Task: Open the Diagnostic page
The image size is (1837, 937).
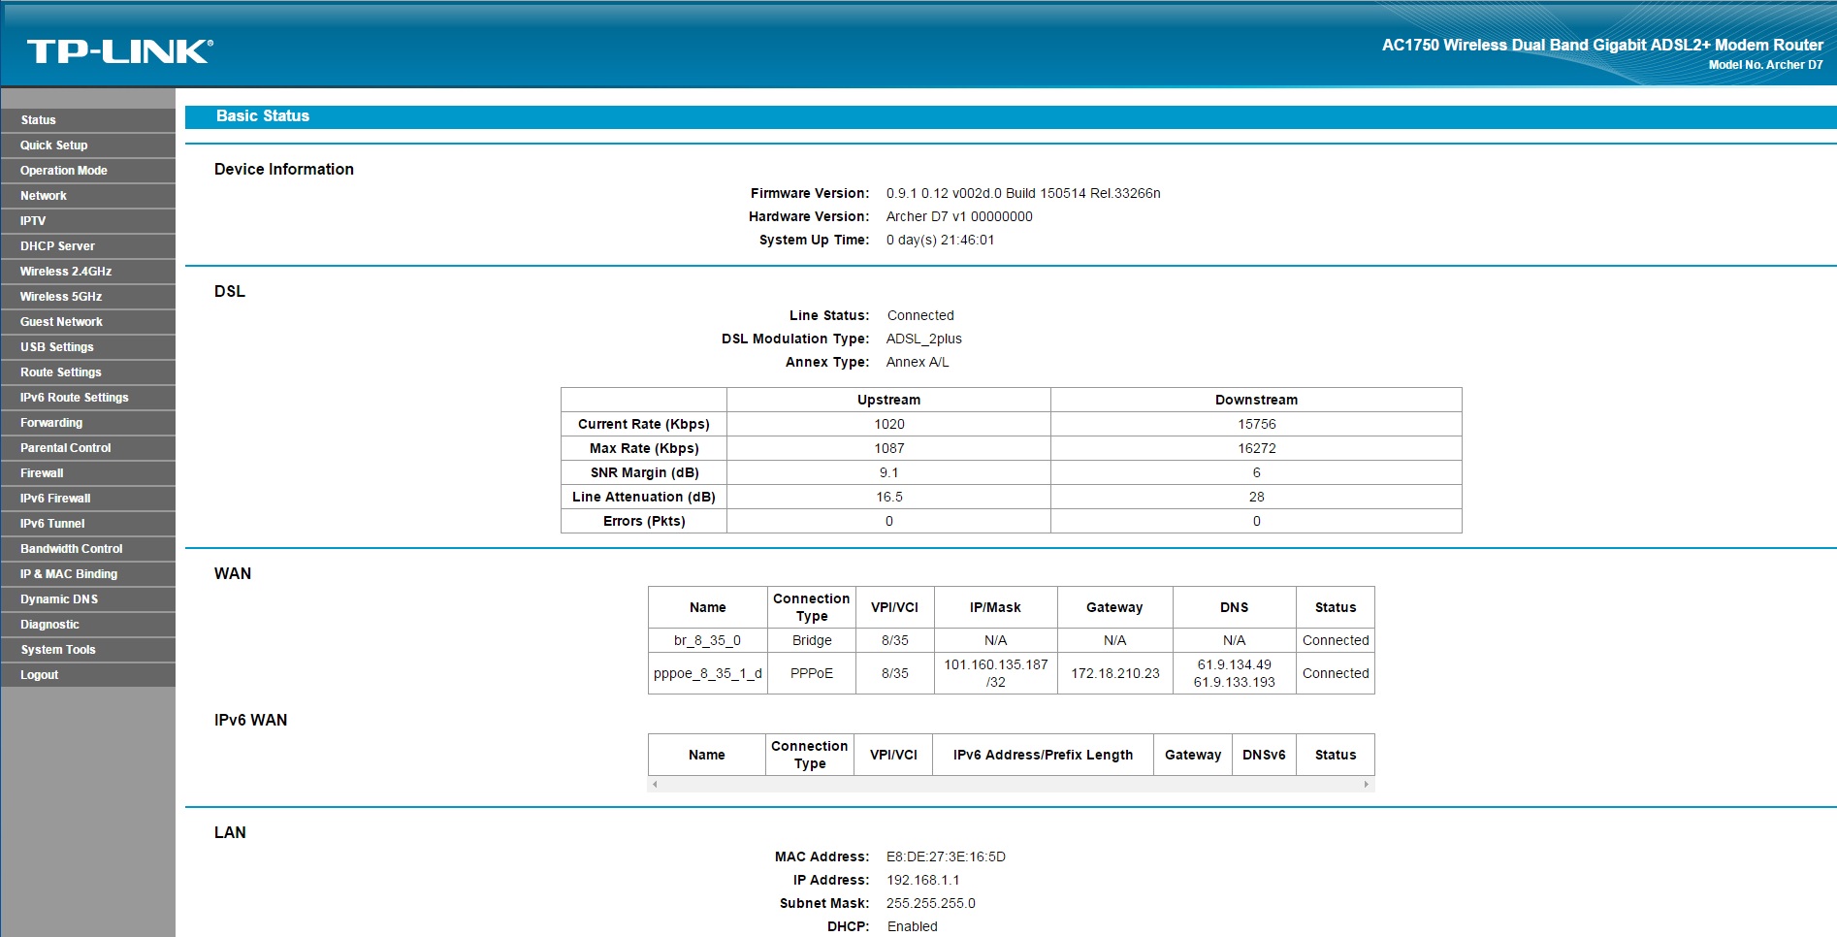Action: [88, 625]
